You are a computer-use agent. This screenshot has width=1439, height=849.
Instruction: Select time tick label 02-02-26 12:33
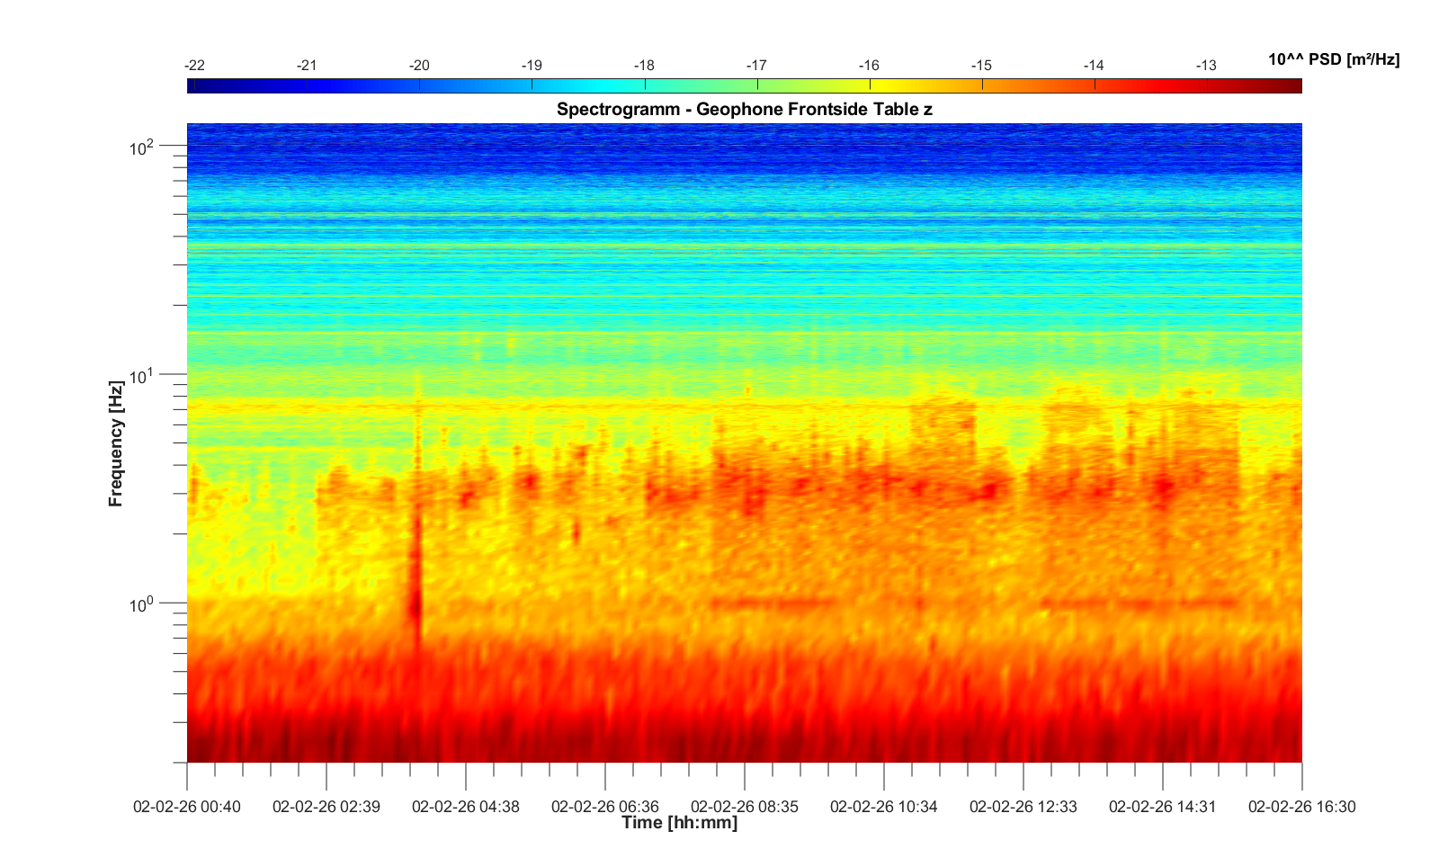(x=1023, y=807)
